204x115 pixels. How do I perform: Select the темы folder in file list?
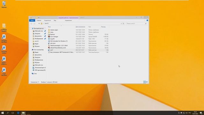pyautogui.click(x=52, y=32)
